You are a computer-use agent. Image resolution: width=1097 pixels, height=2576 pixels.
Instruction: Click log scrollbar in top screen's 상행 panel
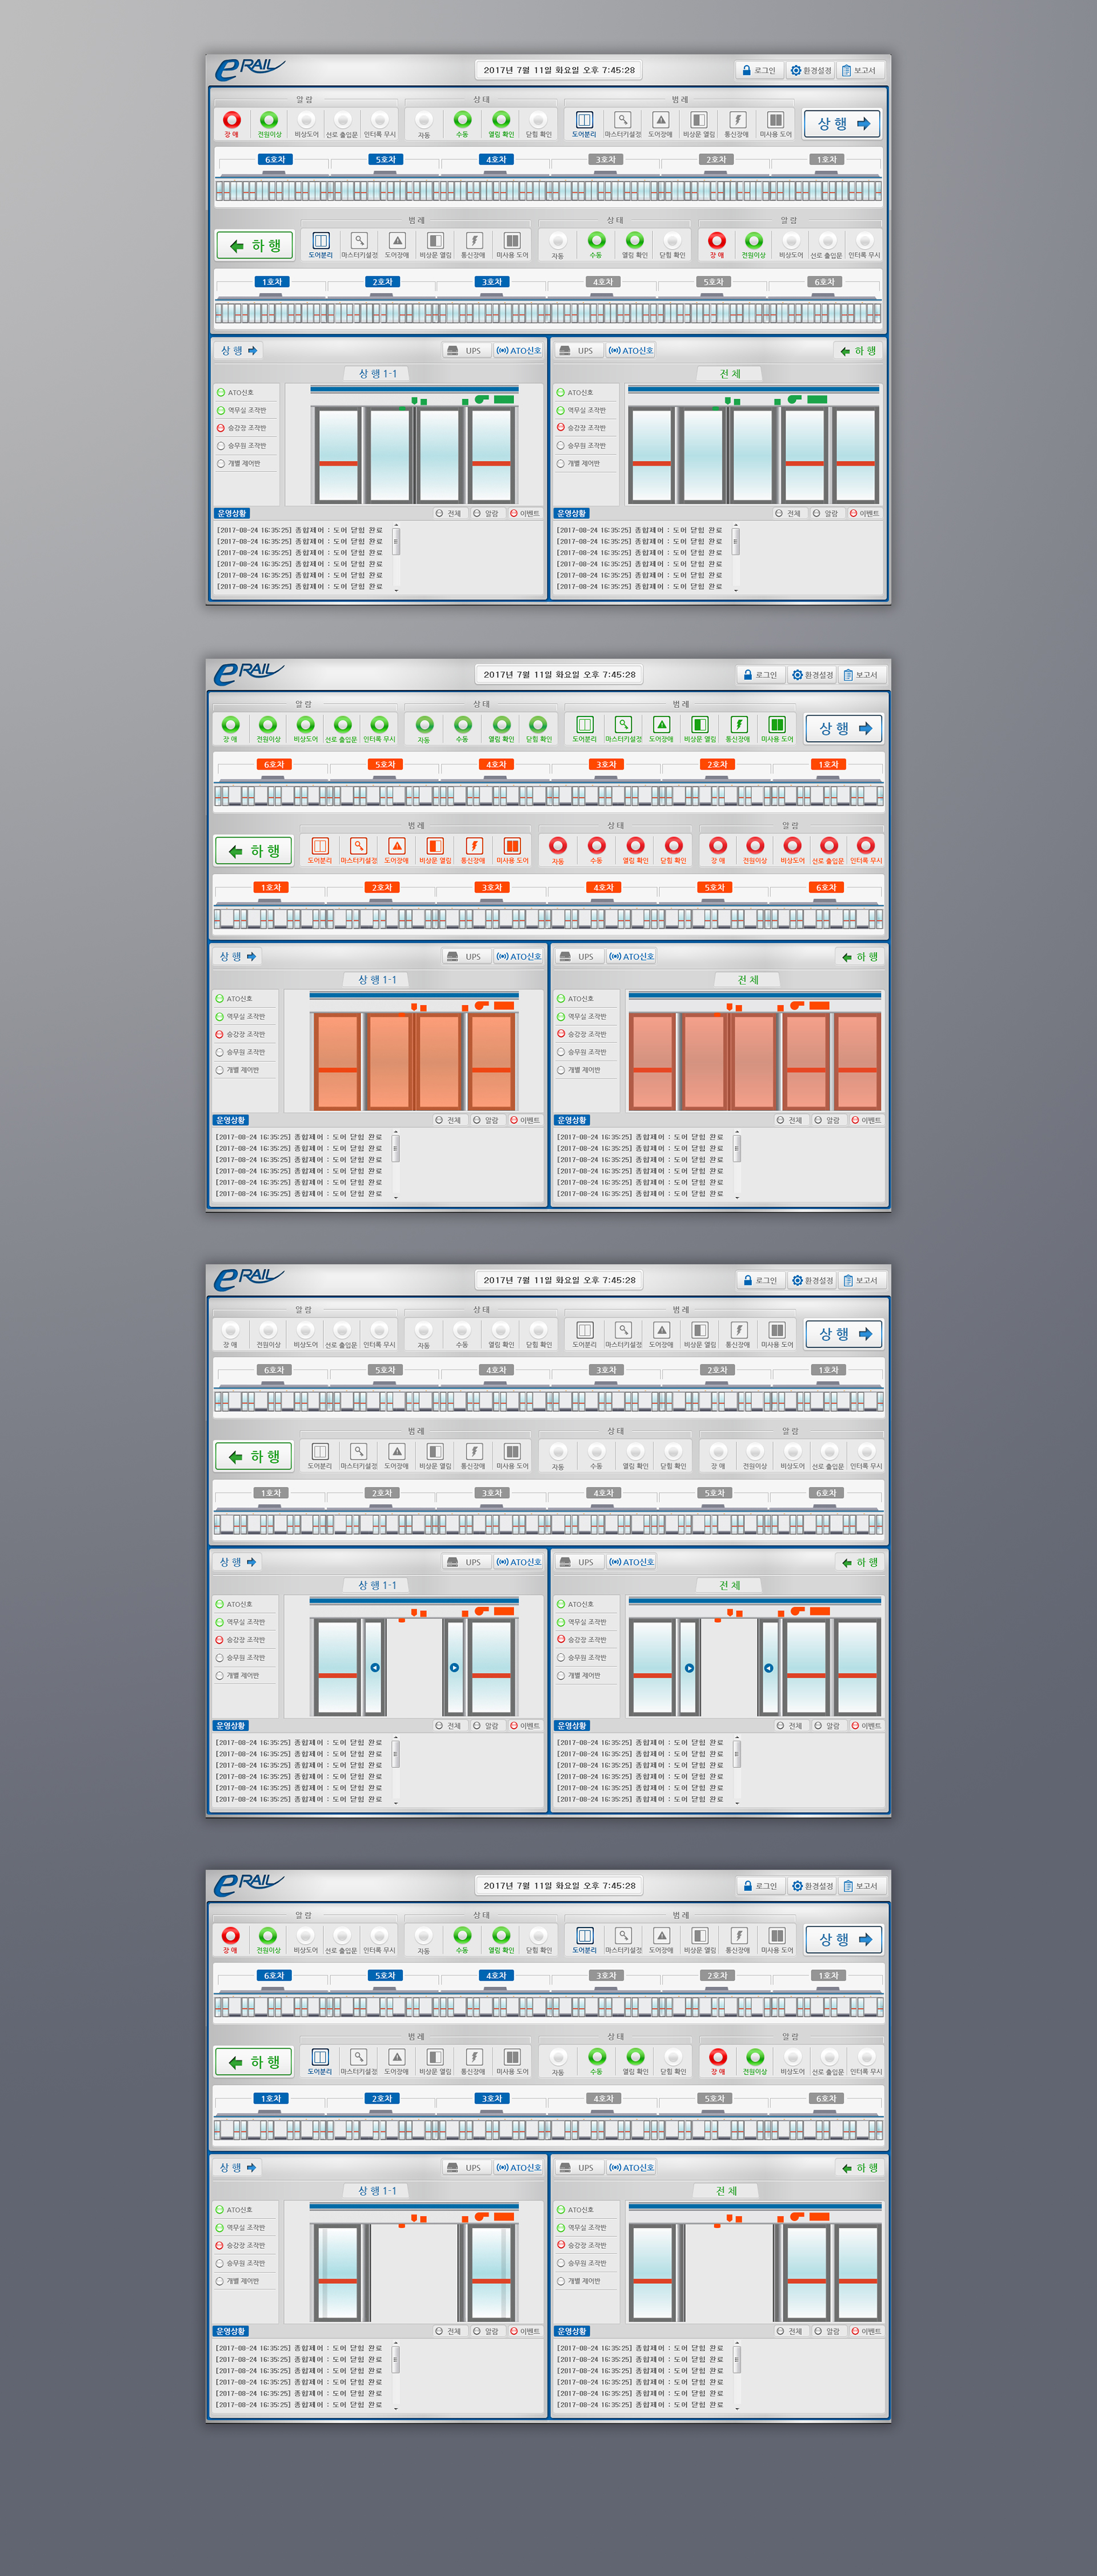click(x=395, y=557)
